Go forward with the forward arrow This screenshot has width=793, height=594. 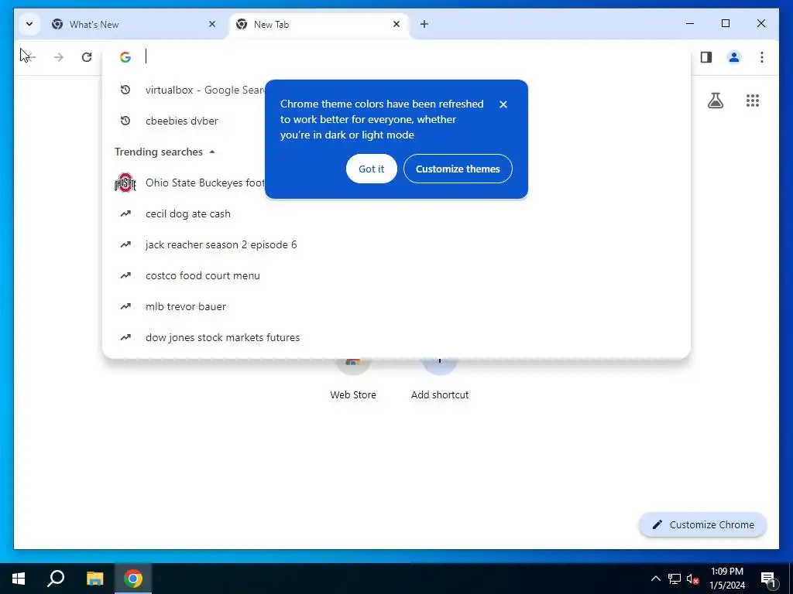coord(59,57)
